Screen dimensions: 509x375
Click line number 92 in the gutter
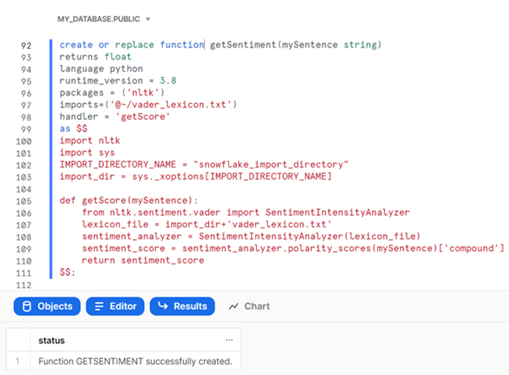pos(26,45)
